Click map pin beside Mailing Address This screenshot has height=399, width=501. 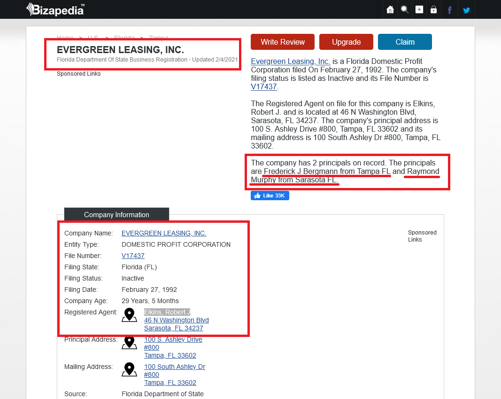pyautogui.click(x=130, y=369)
